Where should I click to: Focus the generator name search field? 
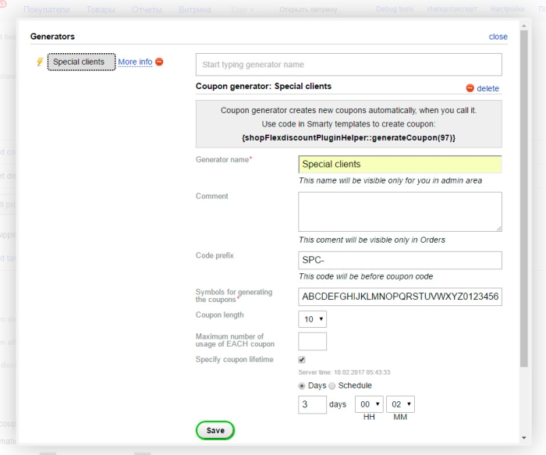point(348,64)
